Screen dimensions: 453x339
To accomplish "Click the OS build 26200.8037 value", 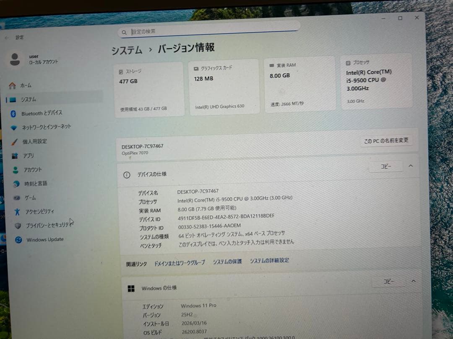I will (194, 332).
